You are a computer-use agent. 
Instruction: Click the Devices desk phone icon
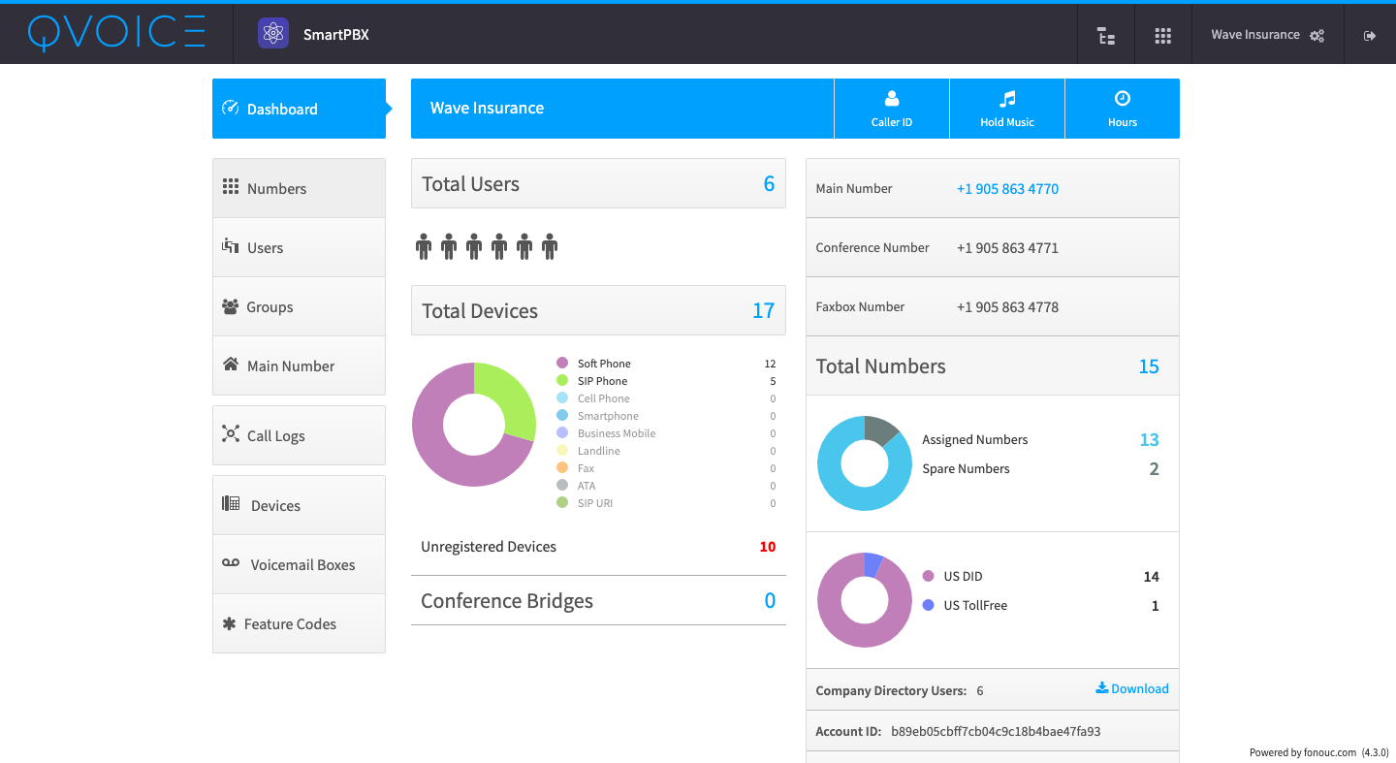231,503
